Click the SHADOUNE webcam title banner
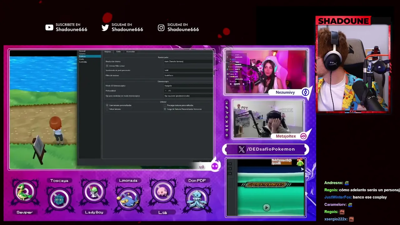This screenshot has height=225, width=400. pos(343,21)
